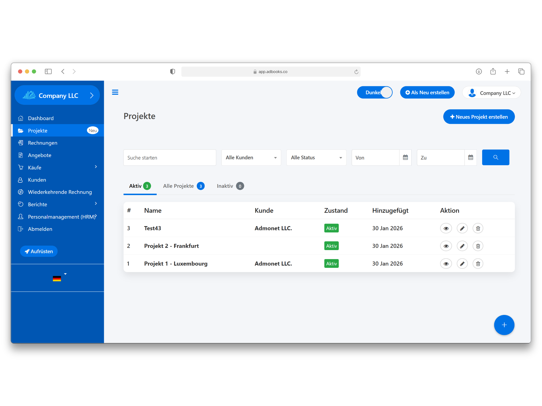Image resolution: width=542 pixels, height=406 pixels.
Task: Switch to the Alle Projekte tab
Action: point(183,186)
